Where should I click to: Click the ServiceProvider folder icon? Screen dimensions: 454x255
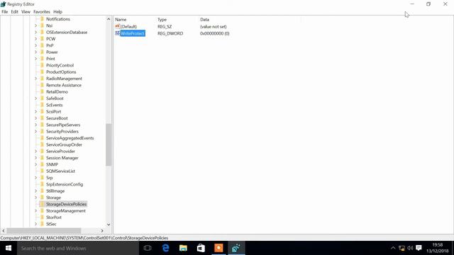42,152
